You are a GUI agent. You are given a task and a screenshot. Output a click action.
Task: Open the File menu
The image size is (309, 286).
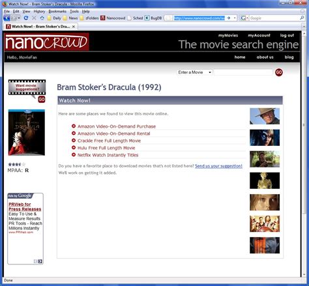tap(7, 11)
